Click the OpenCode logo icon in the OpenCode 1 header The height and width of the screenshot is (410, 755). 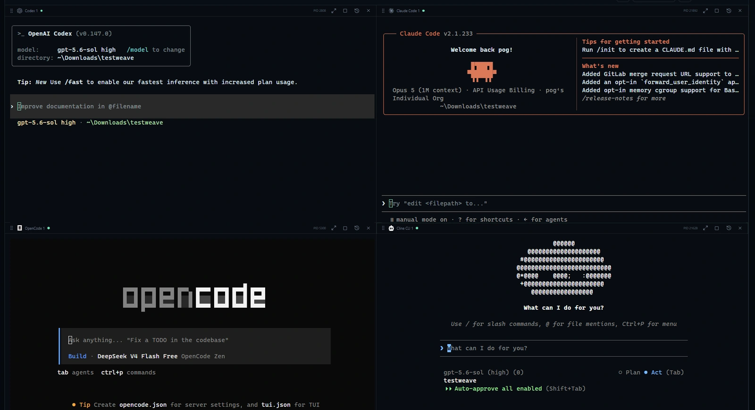19,228
